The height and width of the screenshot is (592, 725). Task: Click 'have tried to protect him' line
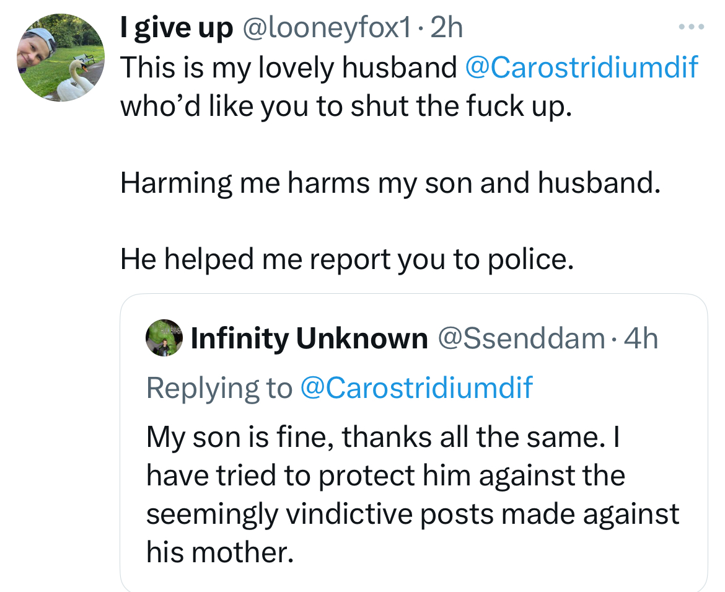click(385, 475)
